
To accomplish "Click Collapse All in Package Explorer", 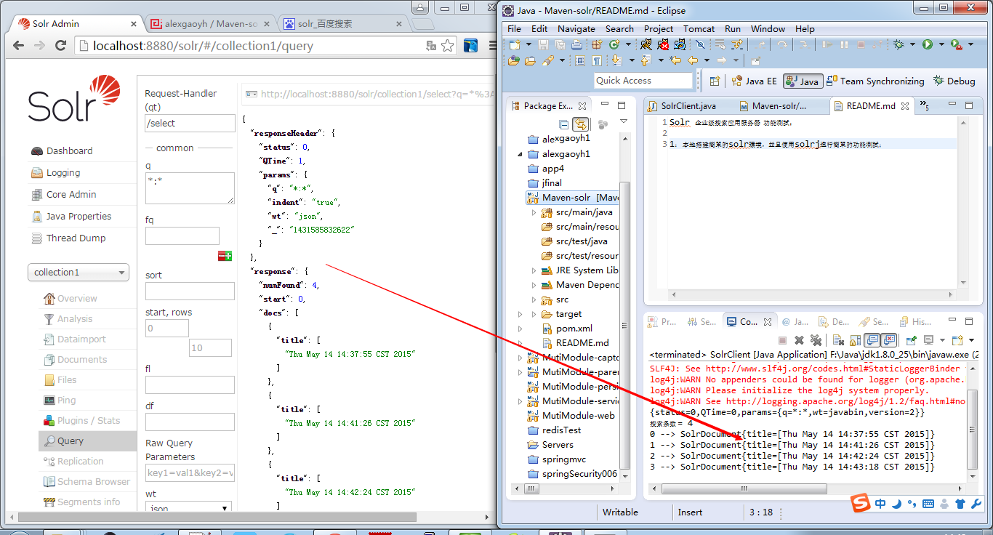I will [x=563, y=124].
